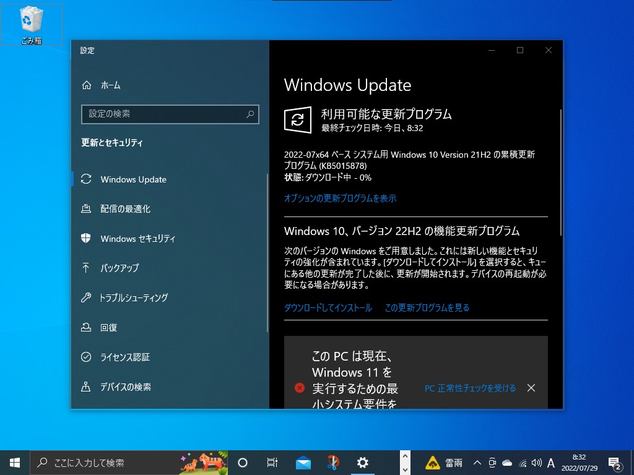Open Task View on the taskbar
Screen dimensions: 634x475
point(272,462)
